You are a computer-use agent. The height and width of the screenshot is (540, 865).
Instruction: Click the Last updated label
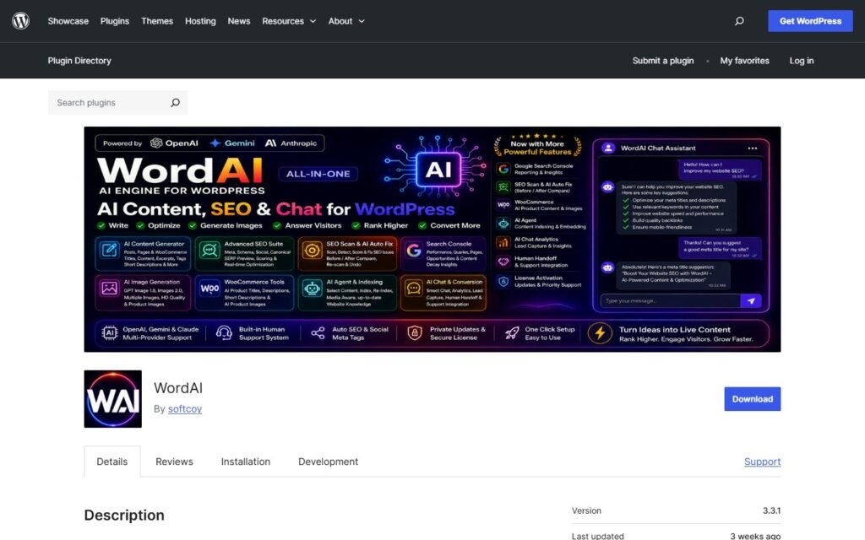pyautogui.click(x=597, y=536)
